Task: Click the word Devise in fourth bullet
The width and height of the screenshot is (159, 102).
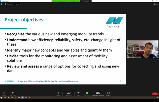Action: [x=13, y=56]
